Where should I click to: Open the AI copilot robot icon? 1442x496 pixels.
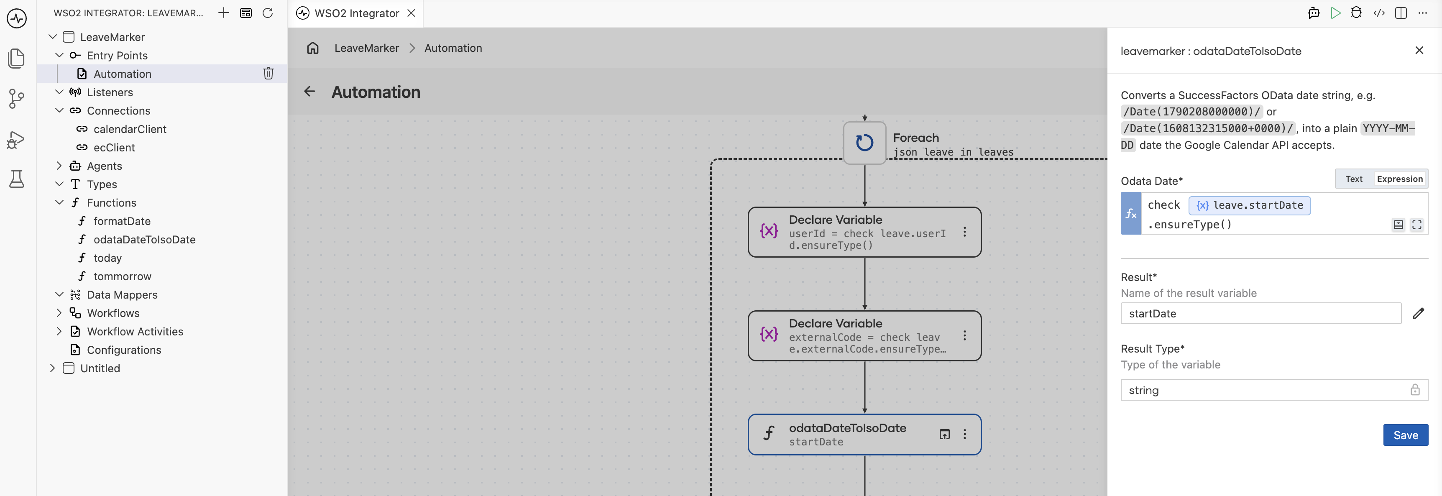[1313, 13]
